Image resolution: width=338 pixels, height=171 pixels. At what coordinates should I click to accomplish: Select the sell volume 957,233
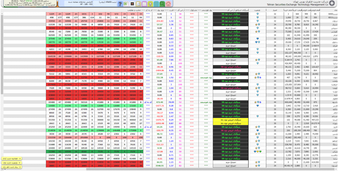[315, 120]
